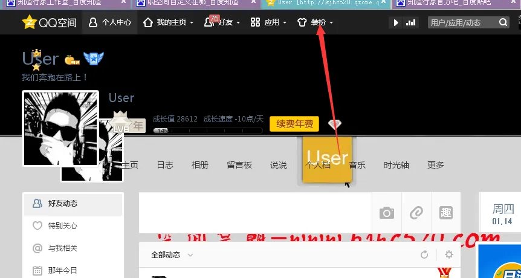
Task: Open the 留言板 tab
Action: [x=239, y=165]
